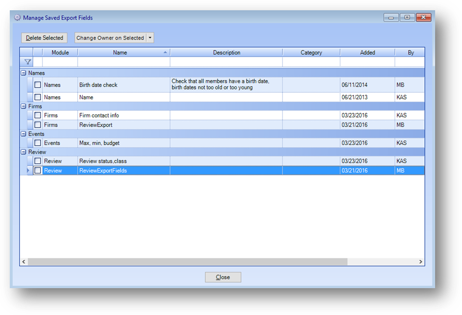This screenshot has height=315, width=462.
Task: Maximize the Manage Saved Export Fields window
Action: 407,18
